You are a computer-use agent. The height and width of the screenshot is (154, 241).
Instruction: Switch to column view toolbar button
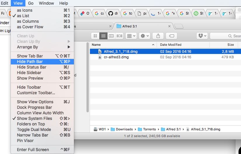(111, 36)
